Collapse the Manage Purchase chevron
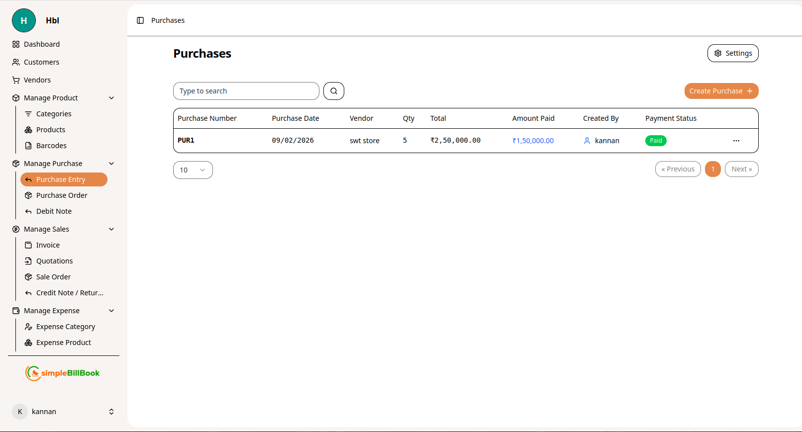Viewport: 802px width, 432px height. coord(111,164)
